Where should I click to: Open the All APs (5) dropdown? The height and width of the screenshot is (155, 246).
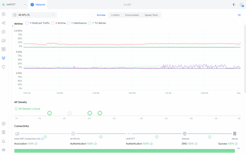point(34,15)
